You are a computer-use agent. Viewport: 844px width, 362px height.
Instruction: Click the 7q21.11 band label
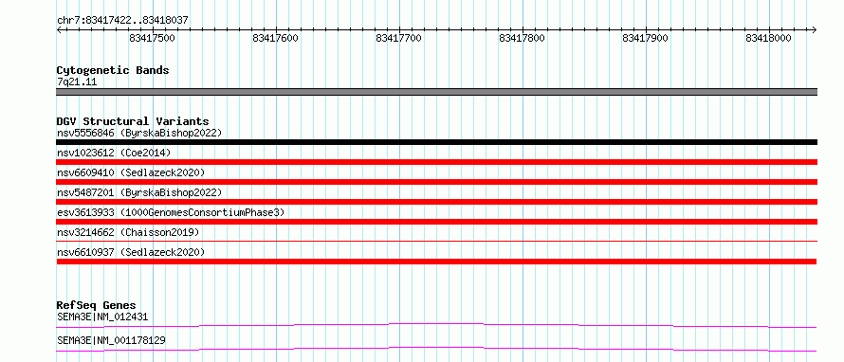coord(77,82)
